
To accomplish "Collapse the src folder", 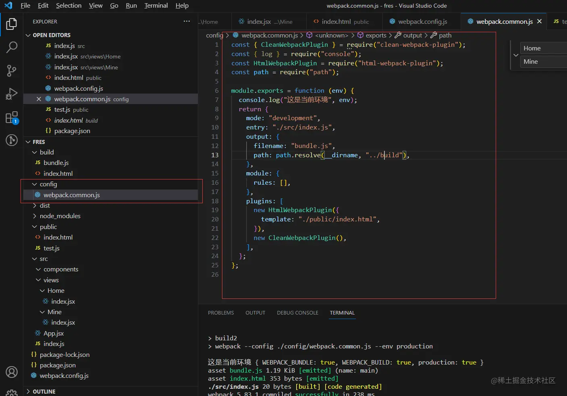I will (35, 259).
